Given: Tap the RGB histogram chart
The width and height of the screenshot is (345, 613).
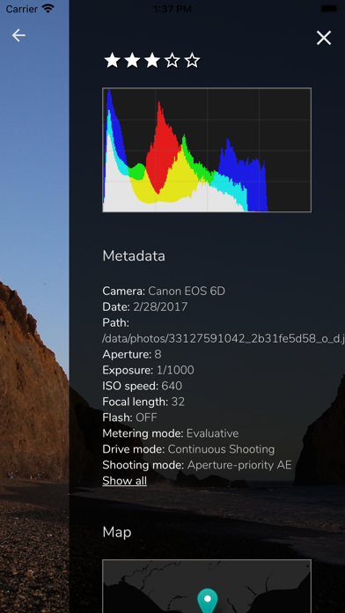Looking at the screenshot, I should pos(207,150).
